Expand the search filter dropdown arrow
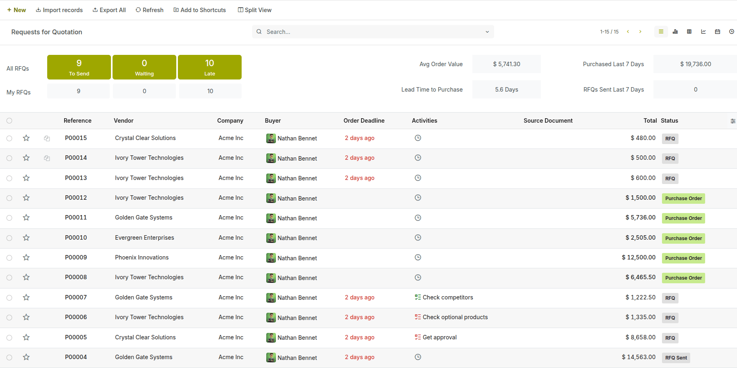This screenshot has height=368, width=737. click(487, 32)
